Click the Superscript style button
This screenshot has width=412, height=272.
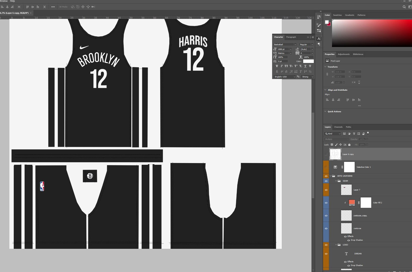[x=296, y=66]
